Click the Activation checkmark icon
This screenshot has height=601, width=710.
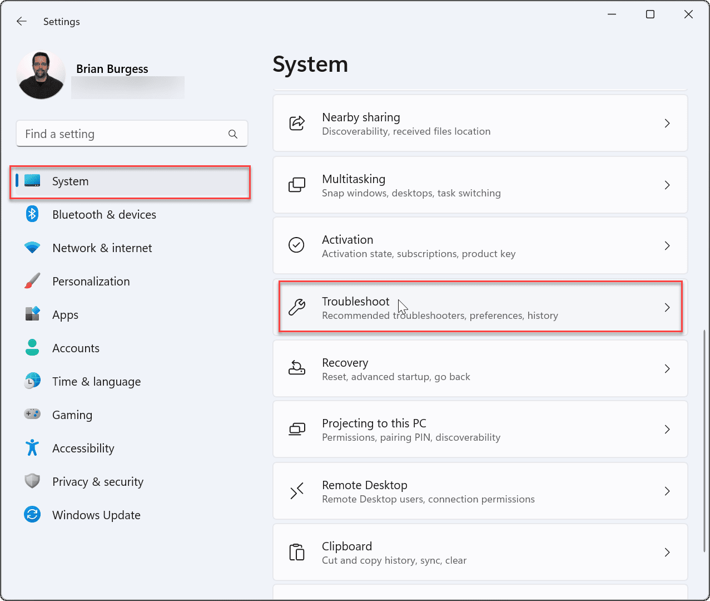[296, 245]
